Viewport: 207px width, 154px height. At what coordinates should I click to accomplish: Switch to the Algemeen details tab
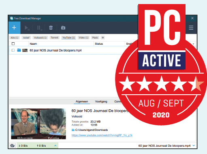[82, 102]
